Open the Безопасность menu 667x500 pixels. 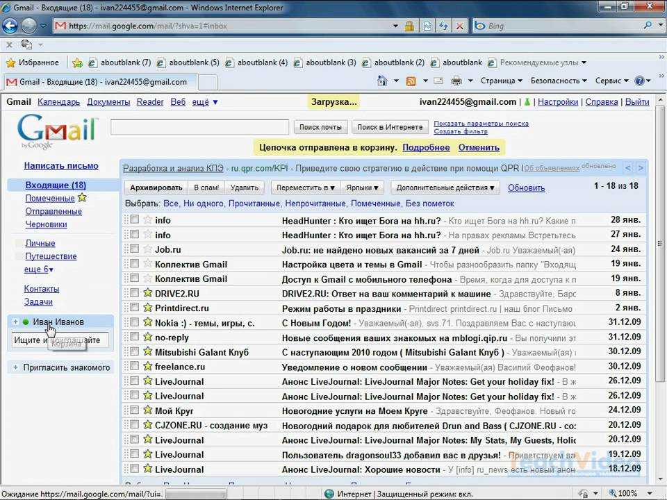(559, 81)
